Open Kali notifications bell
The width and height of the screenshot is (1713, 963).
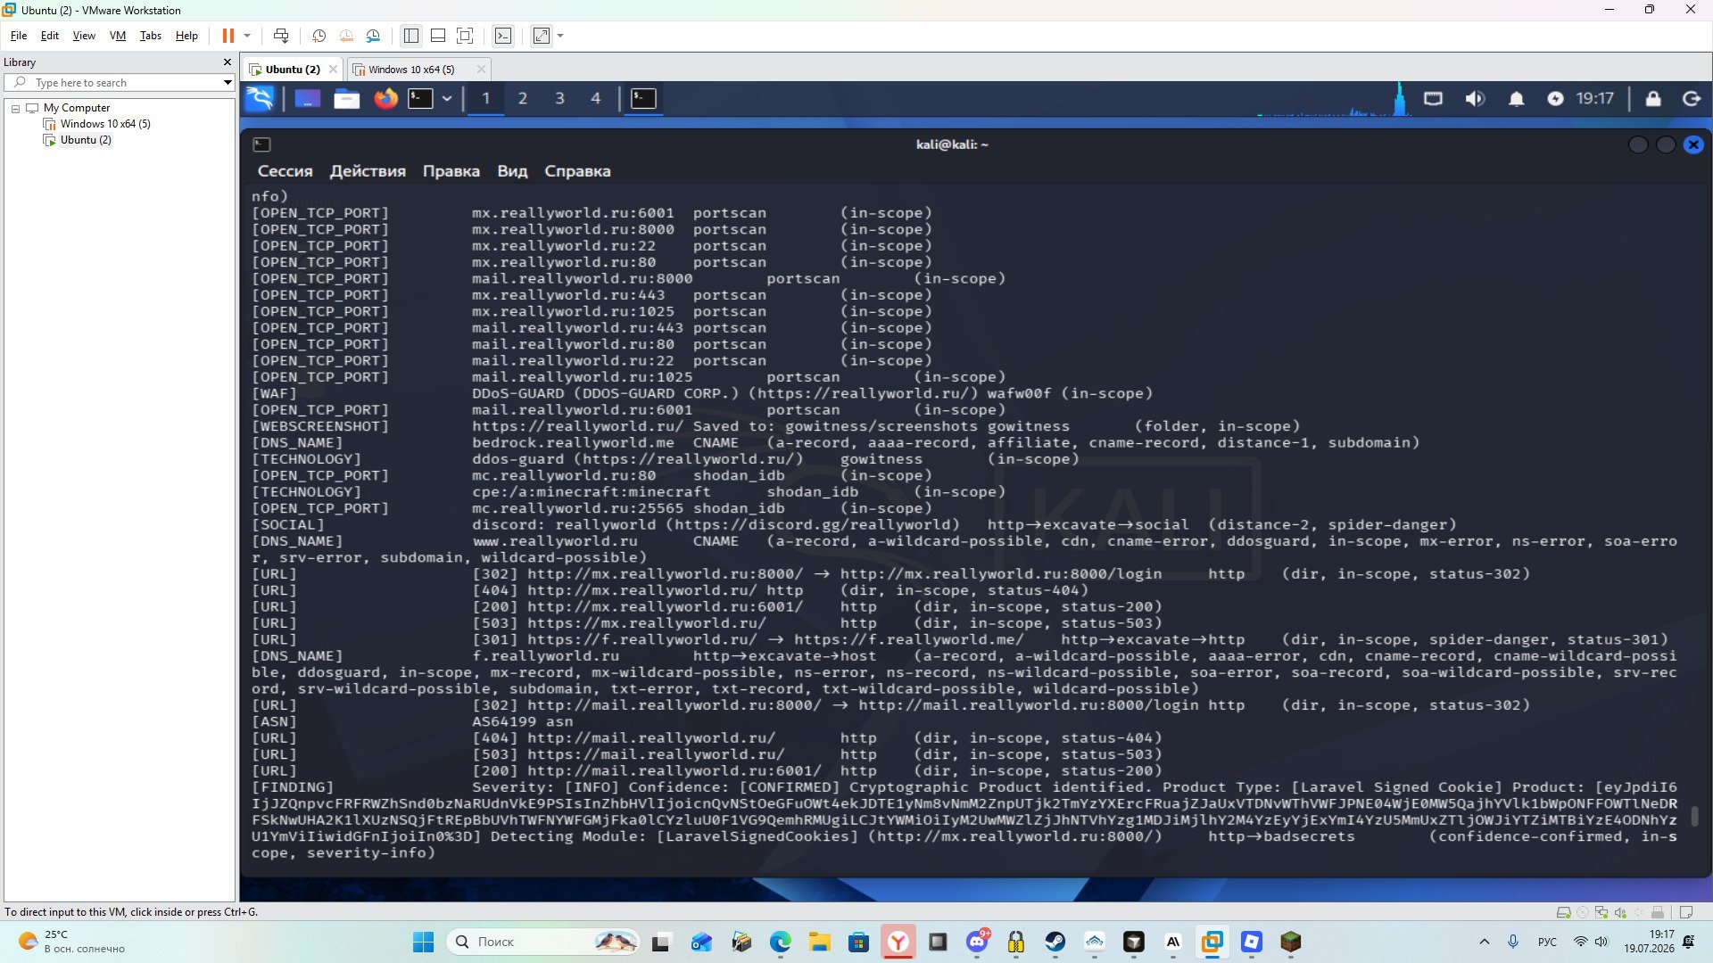click(x=1516, y=98)
